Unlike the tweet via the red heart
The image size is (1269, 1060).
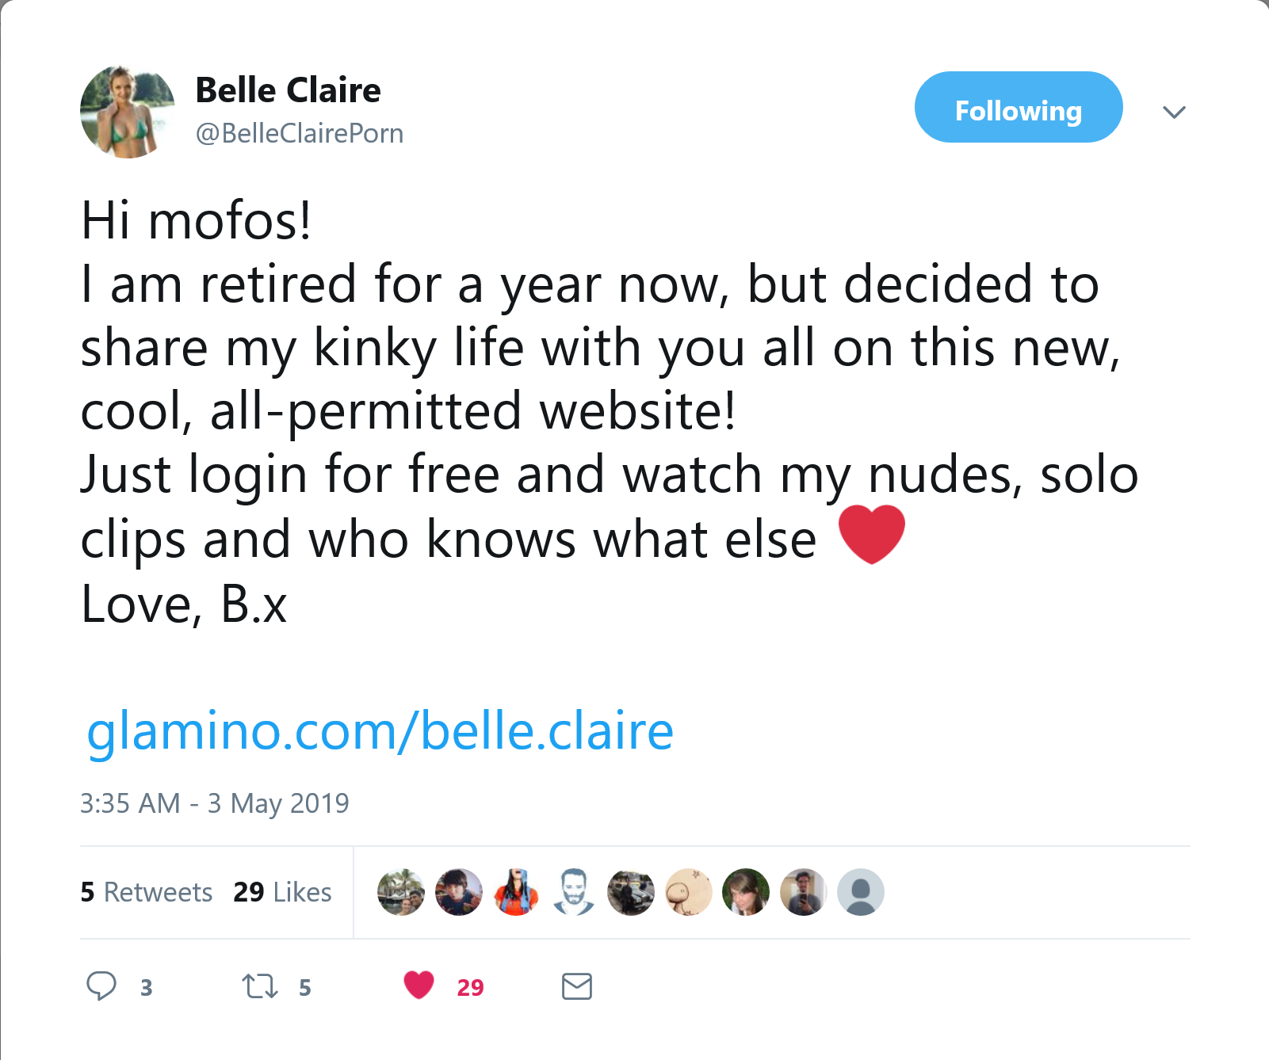419,985
